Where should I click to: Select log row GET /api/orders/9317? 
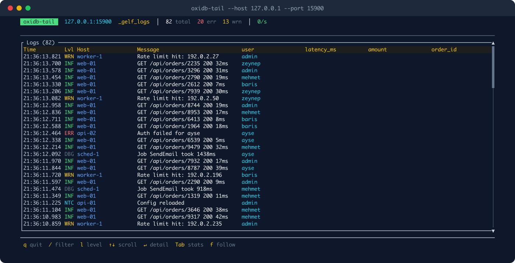point(257,217)
